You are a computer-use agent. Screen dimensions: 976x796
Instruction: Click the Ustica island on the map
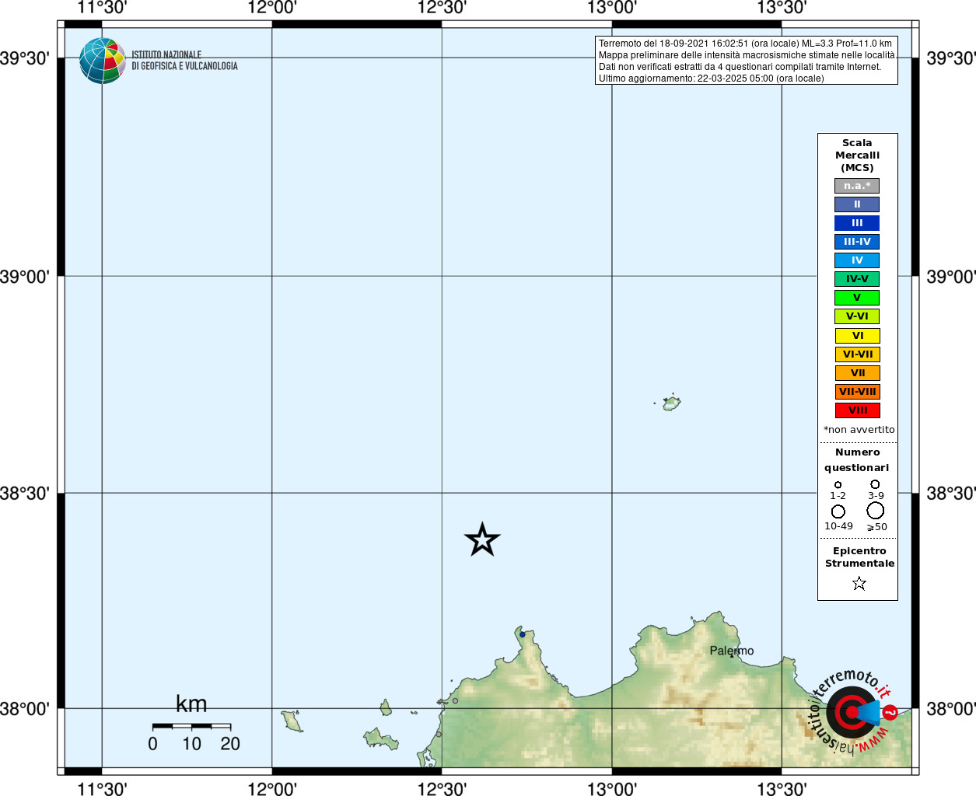672,403
